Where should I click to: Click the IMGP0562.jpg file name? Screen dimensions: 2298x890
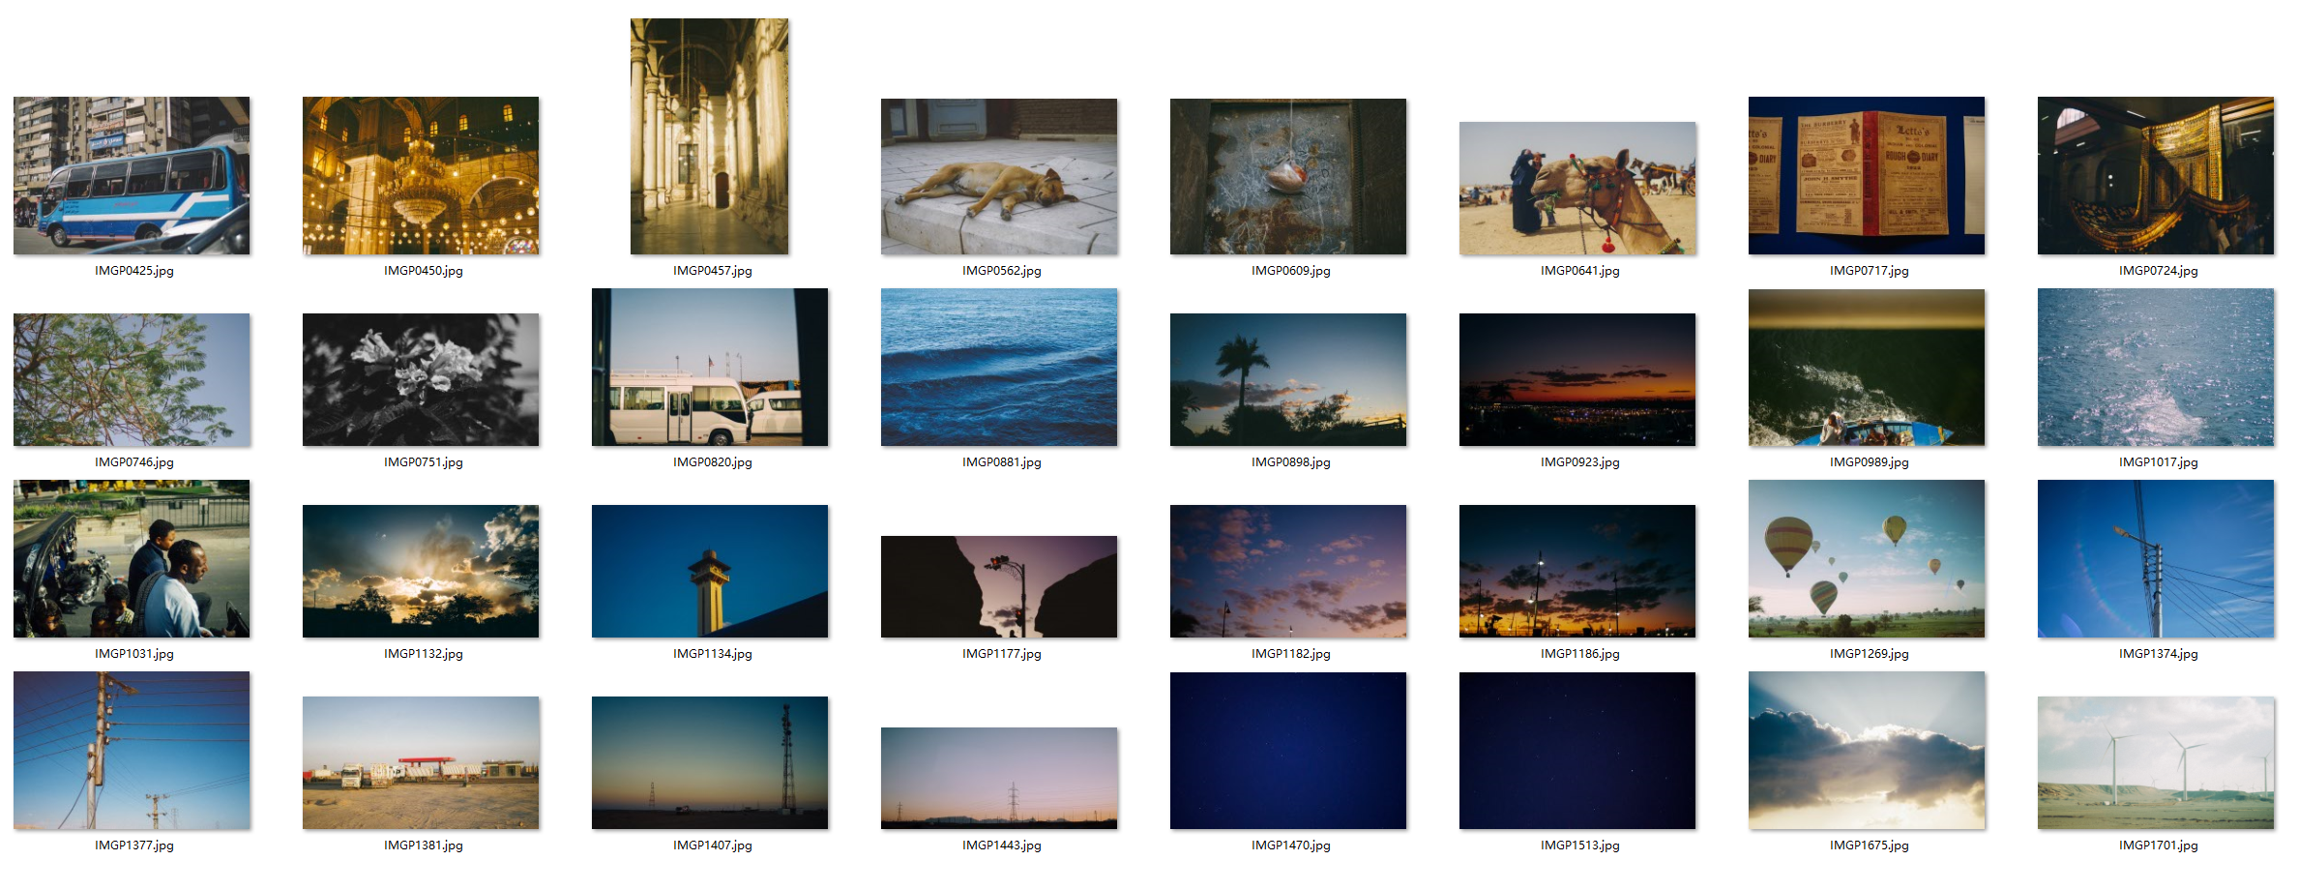1002,271
